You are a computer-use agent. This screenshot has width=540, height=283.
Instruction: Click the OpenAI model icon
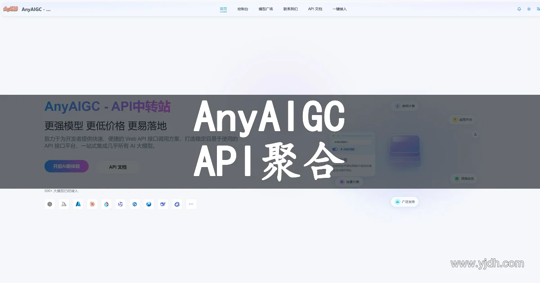[49, 204]
